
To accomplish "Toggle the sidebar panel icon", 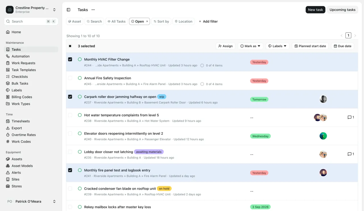I will point(69,10).
